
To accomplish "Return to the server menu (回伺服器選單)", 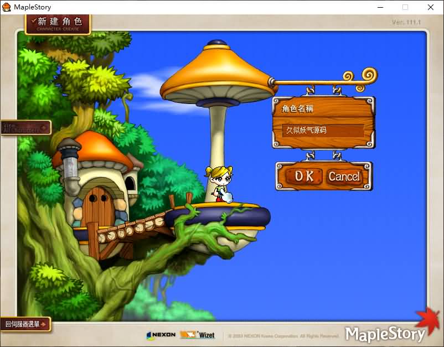I will click(26, 324).
